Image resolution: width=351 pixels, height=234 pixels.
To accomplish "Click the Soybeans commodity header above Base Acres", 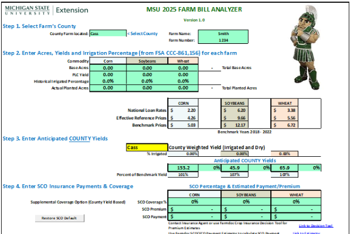I will point(147,61).
